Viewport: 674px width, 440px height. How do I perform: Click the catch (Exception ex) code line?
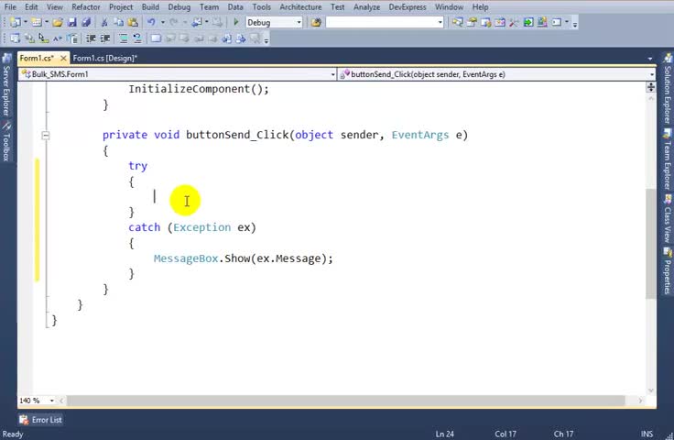(192, 227)
